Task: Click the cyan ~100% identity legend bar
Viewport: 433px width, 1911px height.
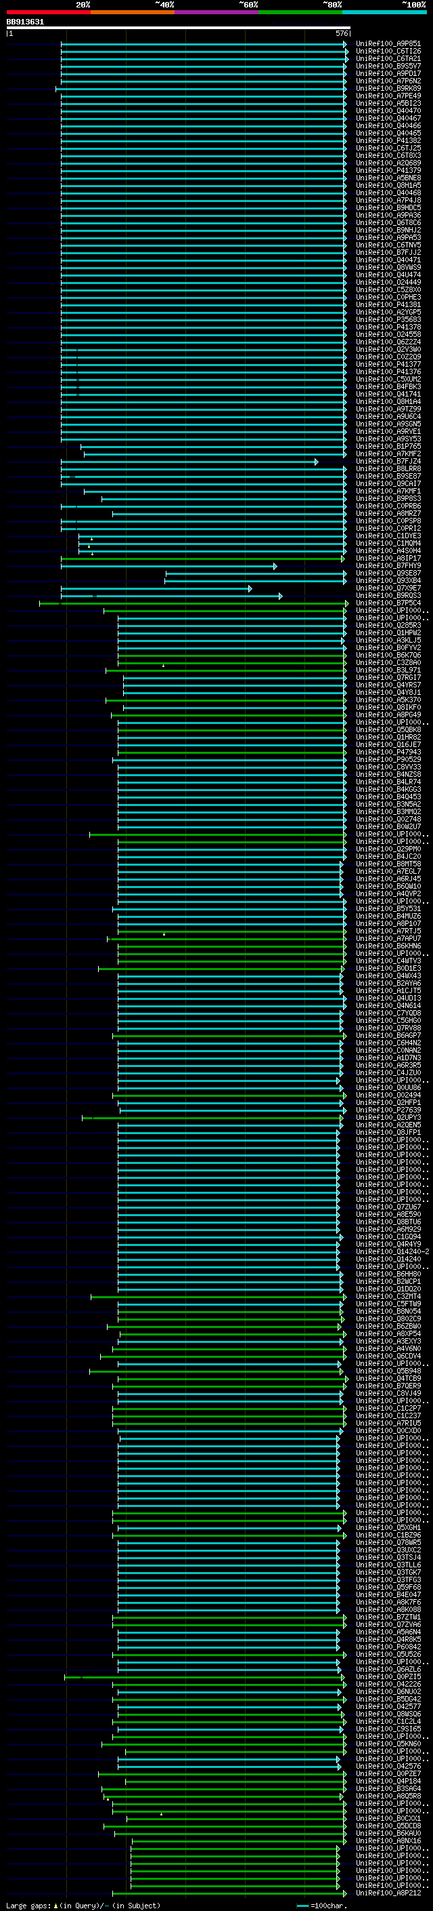Action: [384, 12]
